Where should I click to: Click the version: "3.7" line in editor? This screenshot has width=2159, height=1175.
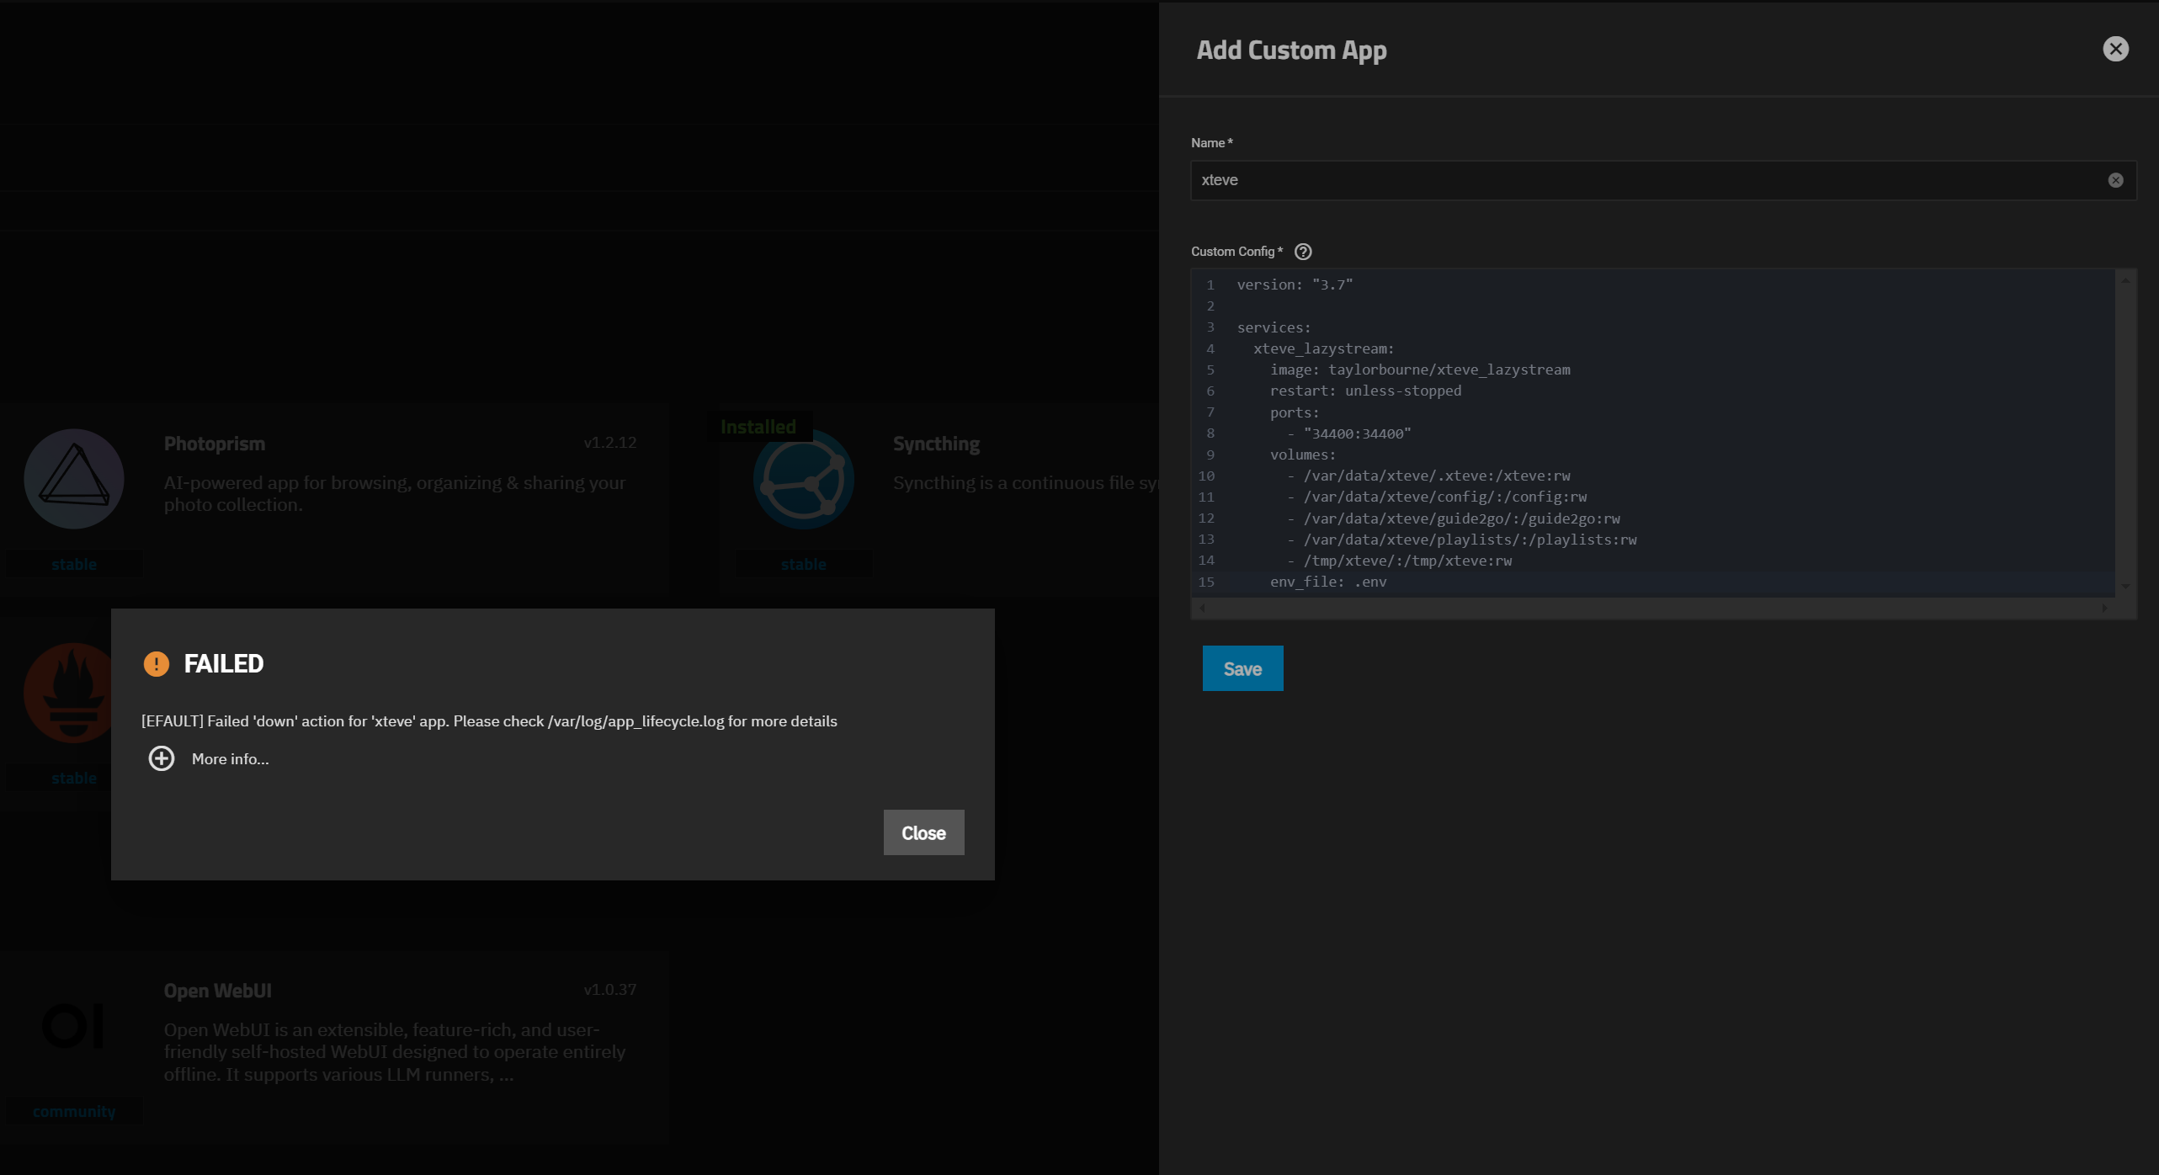pos(1295,284)
